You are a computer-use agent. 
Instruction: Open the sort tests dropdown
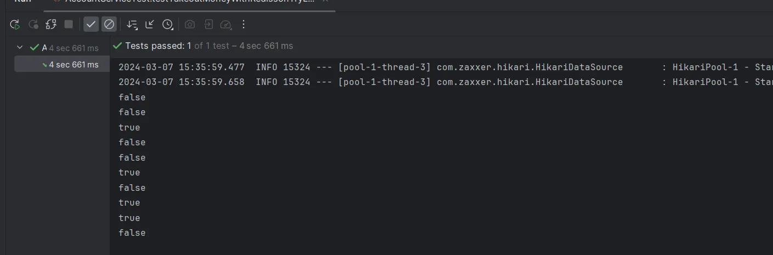(x=132, y=24)
